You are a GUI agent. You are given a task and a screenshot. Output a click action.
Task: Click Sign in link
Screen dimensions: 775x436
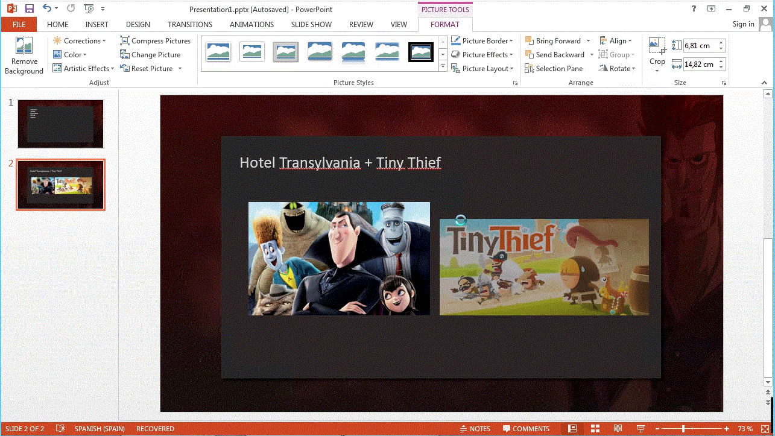click(x=743, y=24)
